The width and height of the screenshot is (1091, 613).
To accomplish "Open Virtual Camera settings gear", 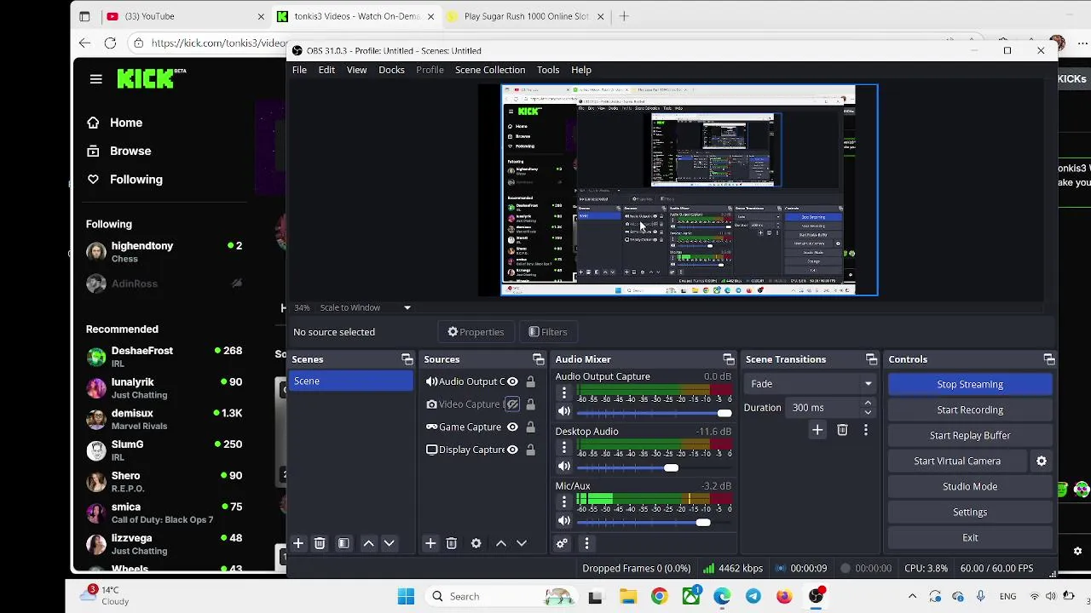I will [x=1042, y=461].
